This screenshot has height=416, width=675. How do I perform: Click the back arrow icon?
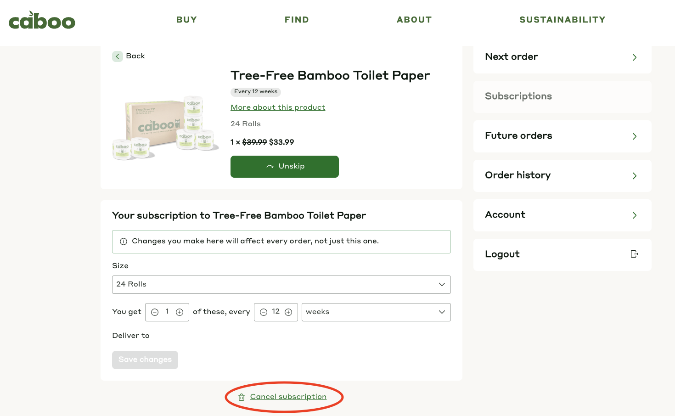click(x=118, y=56)
